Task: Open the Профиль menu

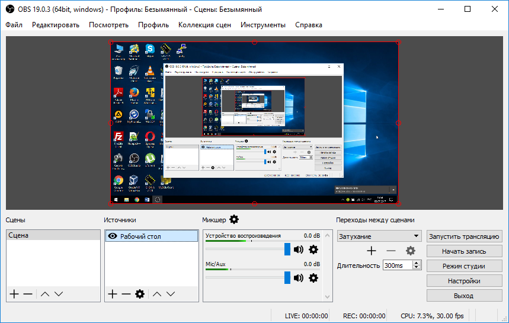Action: [x=153, y=25]
